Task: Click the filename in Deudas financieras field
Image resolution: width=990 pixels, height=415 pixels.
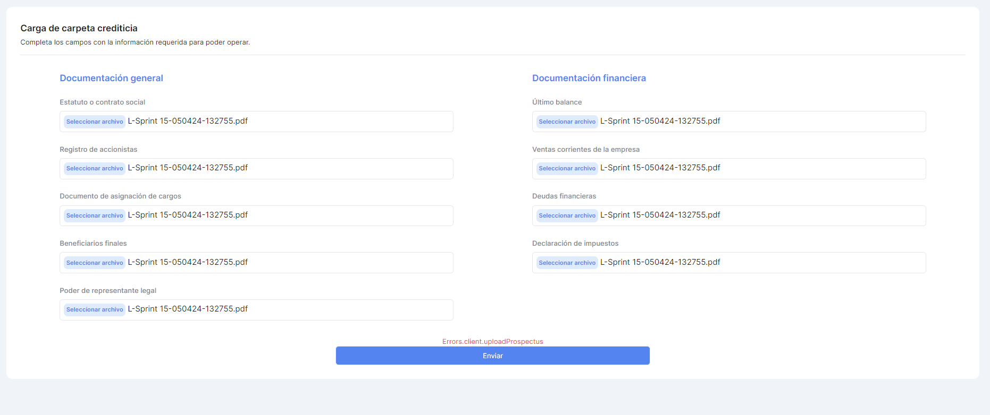Action: pyautogui.click(x=660, y=215)
